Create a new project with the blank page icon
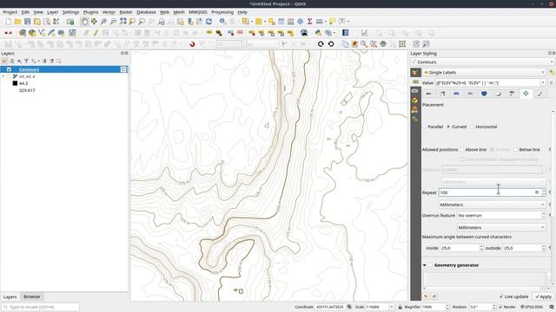The height and width of the screenshot is (312, 556). pos(8,22)
